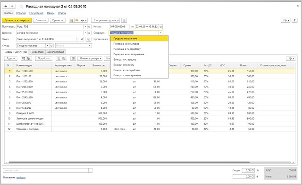Open the Створити на підставі dropdown

[x=106, y=20]
